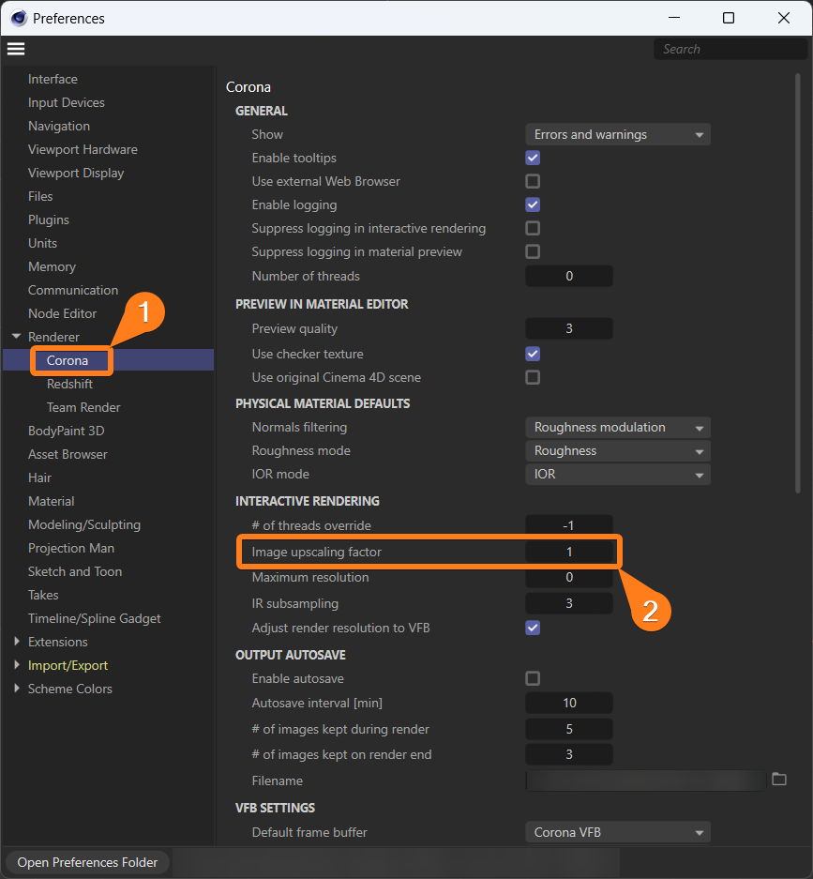813x879 pixels.
Task: Select Input Devices category
Action: point(67,102)
